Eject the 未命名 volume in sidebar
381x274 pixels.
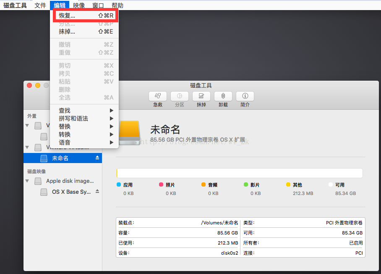(x=97, y=158)
